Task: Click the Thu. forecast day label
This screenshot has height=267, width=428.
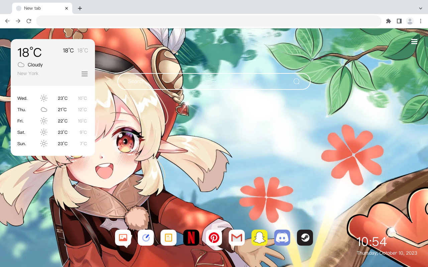Action: click(22, 109)
